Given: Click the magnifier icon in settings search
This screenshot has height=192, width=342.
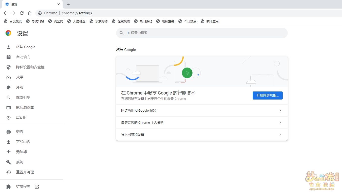Looking at the screenshot, I should (x=122, y=33).
